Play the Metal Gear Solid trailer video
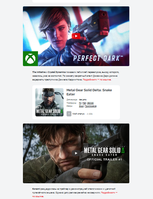Image resolution: width=153 pixels, height=199 pixels. click(x=76, y=153)
